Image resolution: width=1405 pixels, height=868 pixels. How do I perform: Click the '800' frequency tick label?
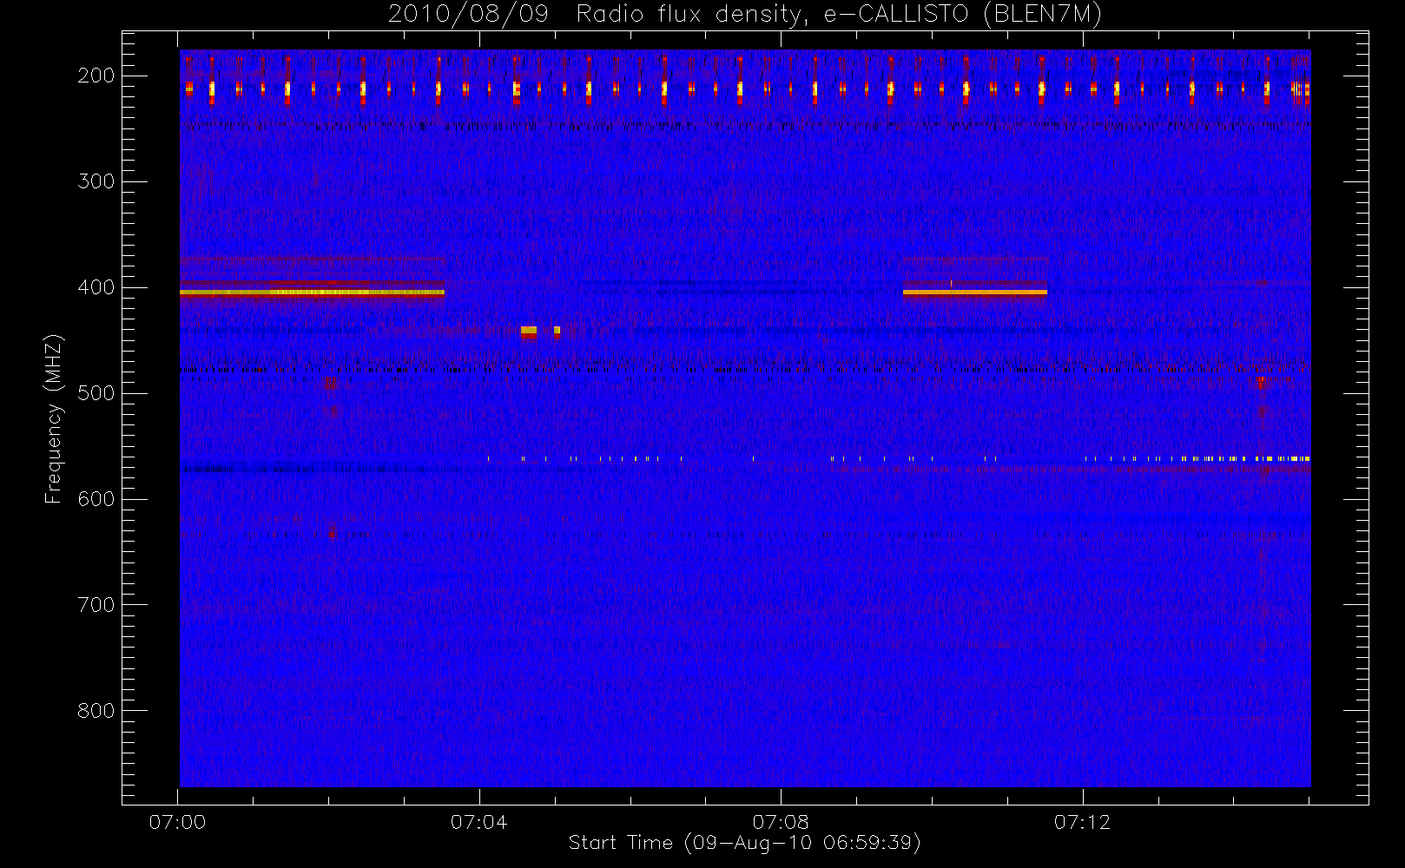click(x=96, y=711)
